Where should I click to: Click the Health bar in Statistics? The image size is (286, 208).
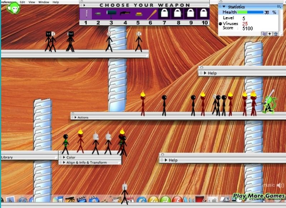250,12
